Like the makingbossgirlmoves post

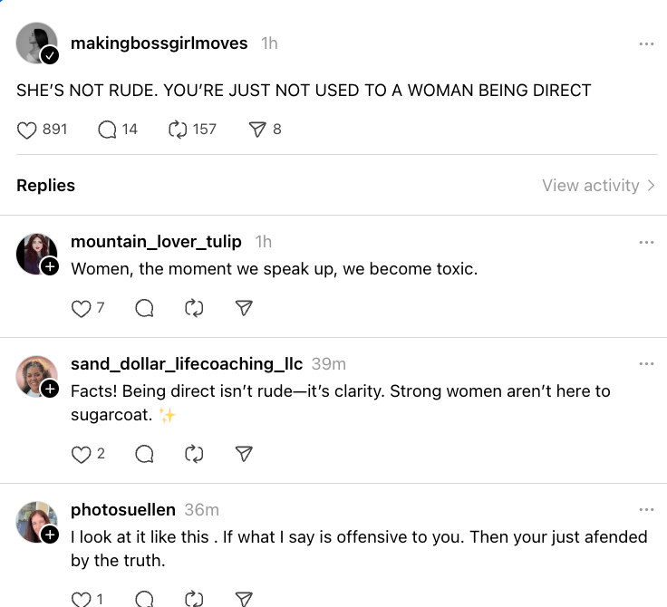(x=27, y=130)
